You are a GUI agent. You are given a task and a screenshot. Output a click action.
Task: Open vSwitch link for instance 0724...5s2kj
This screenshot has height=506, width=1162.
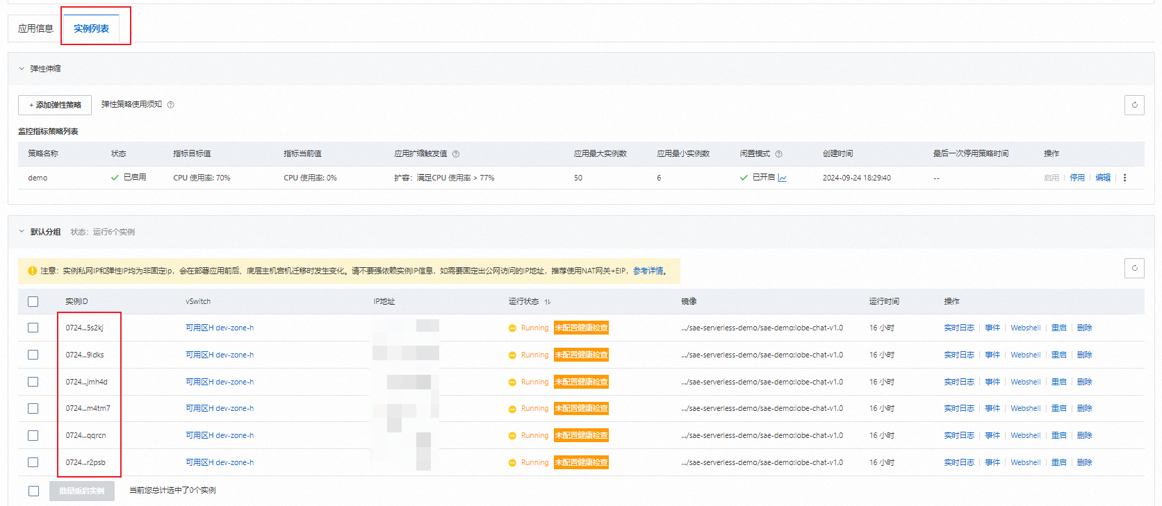pyautogui.click(x=220, y=328)
